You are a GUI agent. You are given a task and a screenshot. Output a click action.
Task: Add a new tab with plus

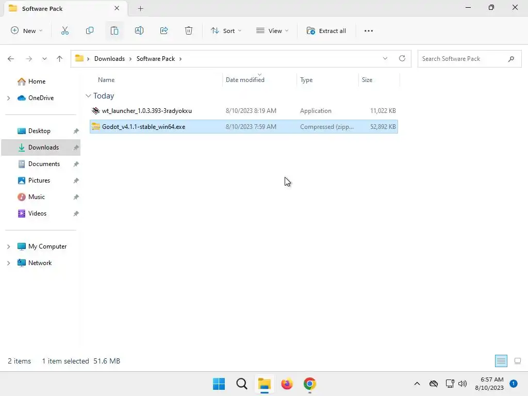pos(140,9)
